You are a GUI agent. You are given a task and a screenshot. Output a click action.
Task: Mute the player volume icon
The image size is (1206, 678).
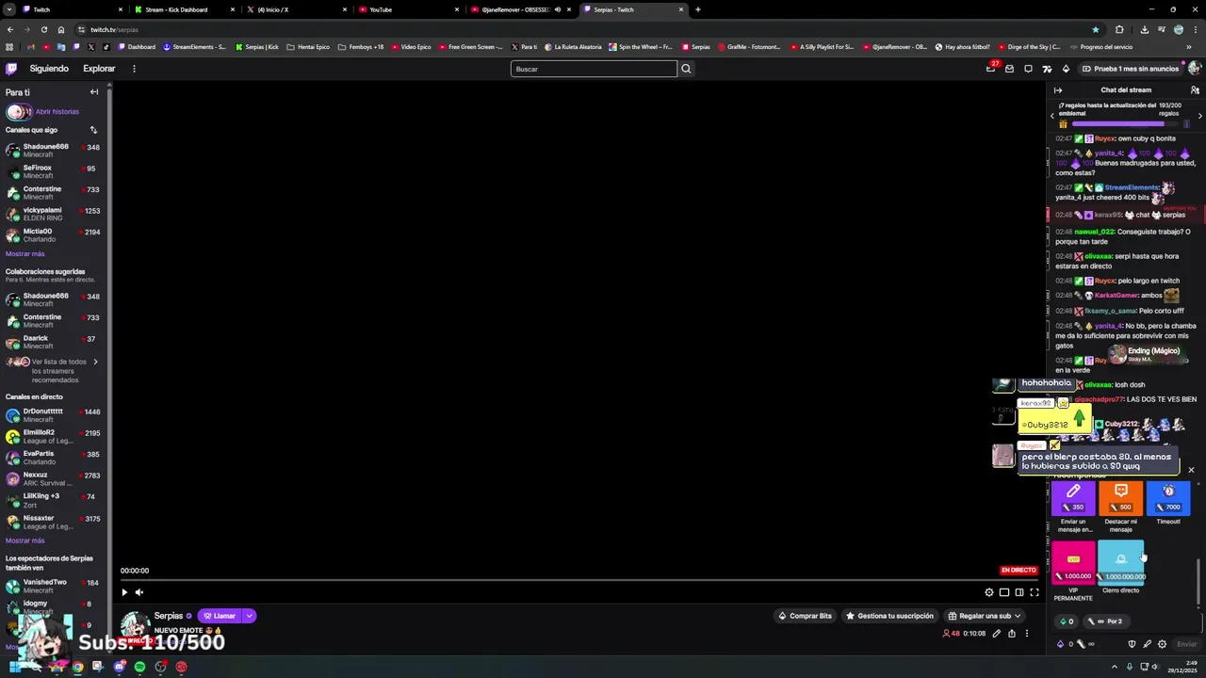pos(139,592)
